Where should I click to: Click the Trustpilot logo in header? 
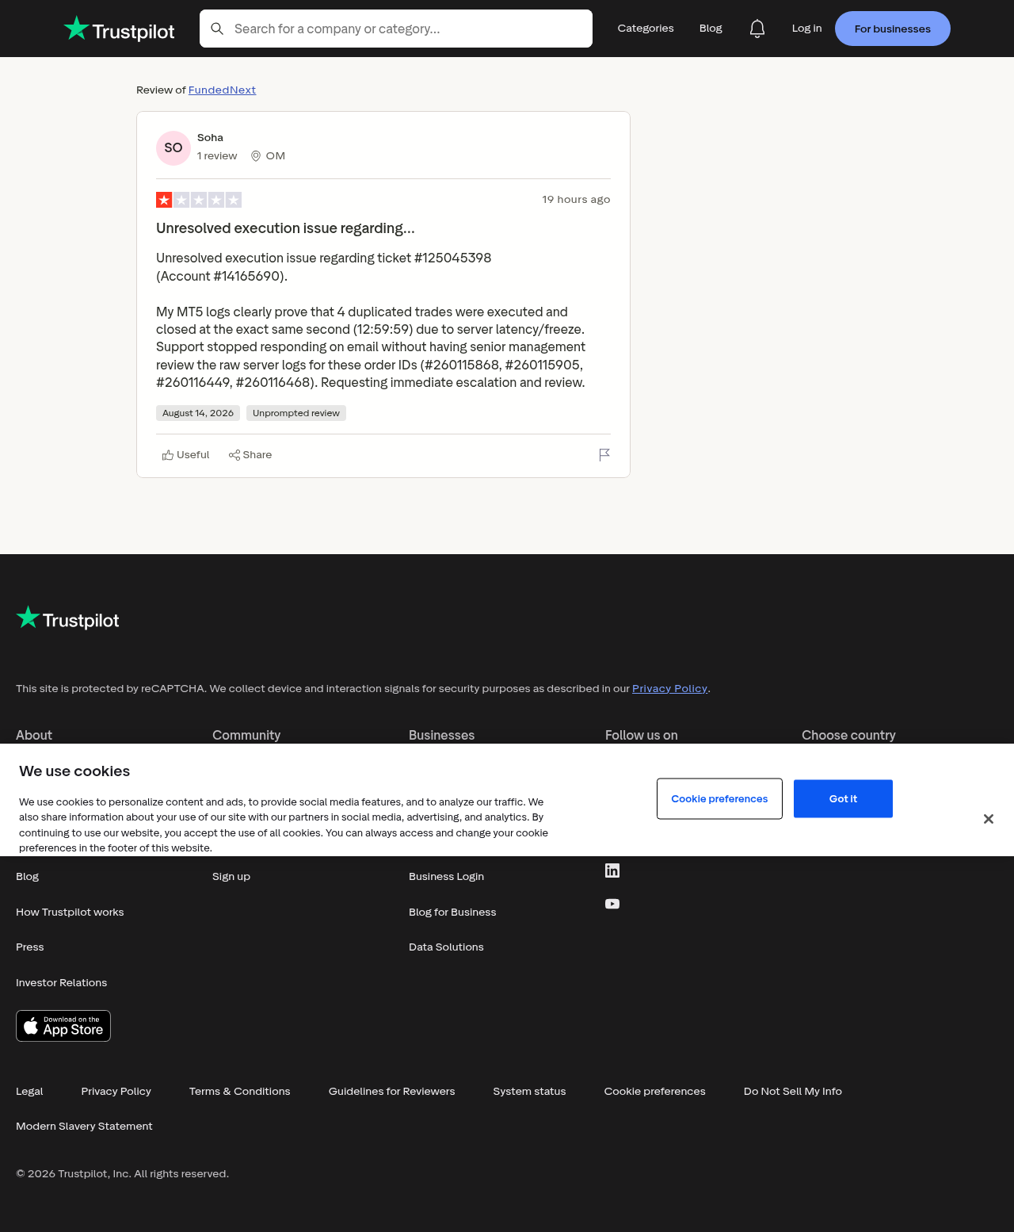[119, 29]
